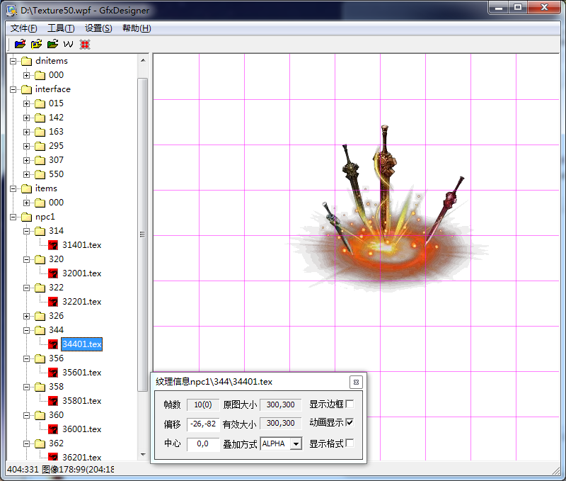Screen dimensions: 566x481
Task: Select folder 314 under npc1
Action: coord(56,231)
